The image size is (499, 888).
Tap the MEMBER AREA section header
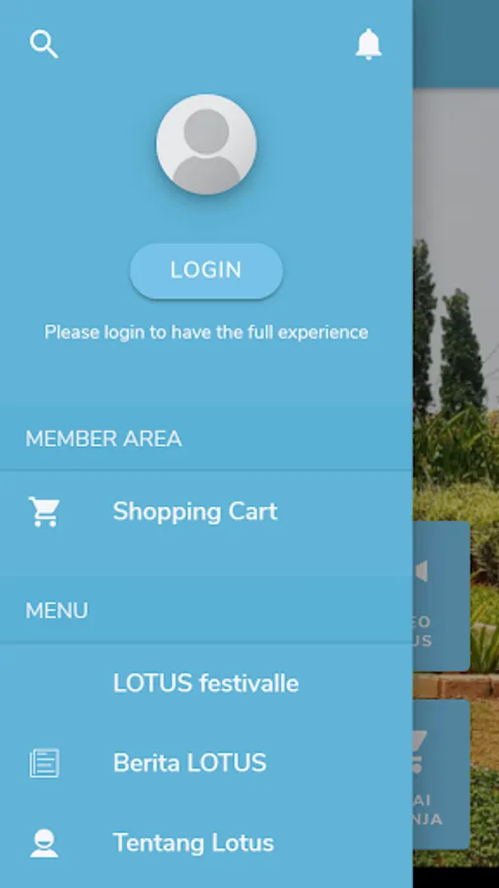104,439
